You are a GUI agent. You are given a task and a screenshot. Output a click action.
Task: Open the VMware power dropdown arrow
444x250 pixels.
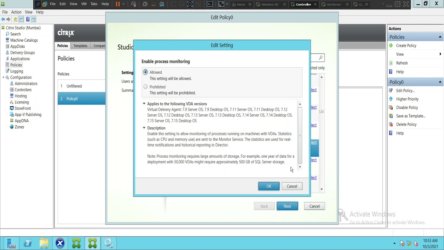tap(123, 4)
